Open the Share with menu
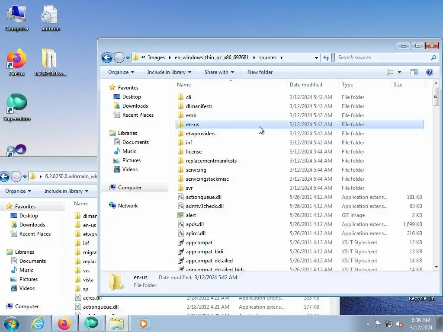The width and height of the screenshot is (443, 332). click(219, 72)
